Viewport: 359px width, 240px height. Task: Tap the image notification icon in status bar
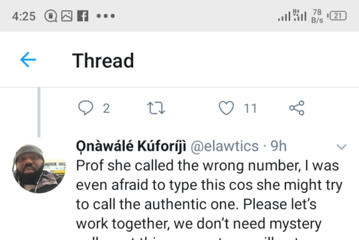(x=67, y=16)
